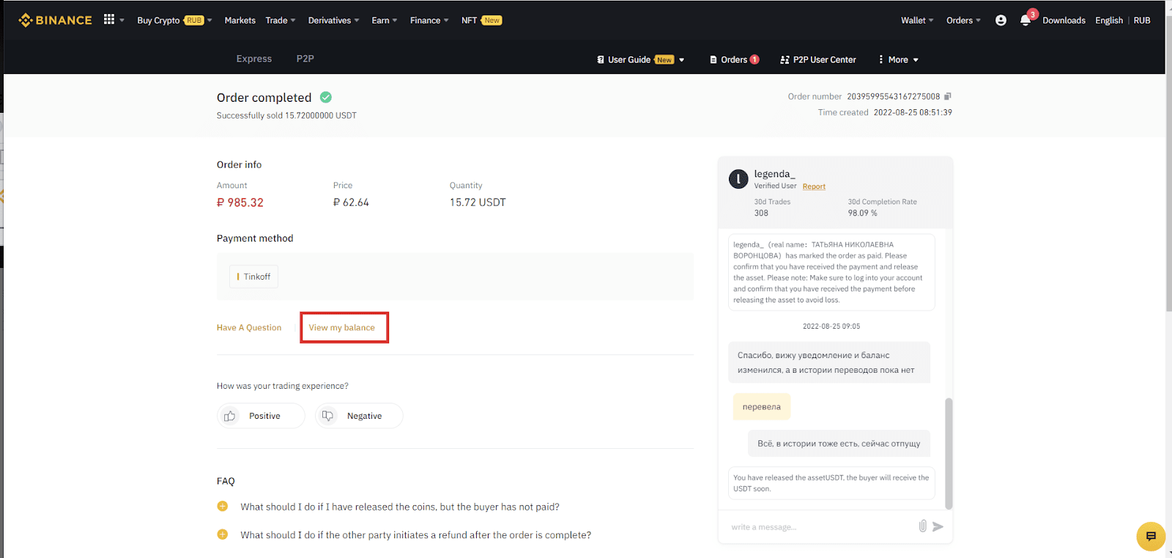Image resolution: width=1172 pixels, height=558 pixels.
Task: Open the user account profile icon
Action: click(x=1001, y=21)
